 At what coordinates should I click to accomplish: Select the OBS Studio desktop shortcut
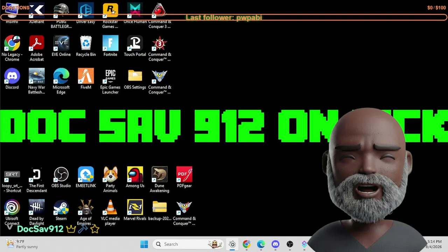[61, 177]
